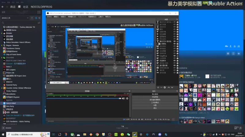
Task: Open friends and chat plus icon at bottom right
Action: [x=240, y=128]
